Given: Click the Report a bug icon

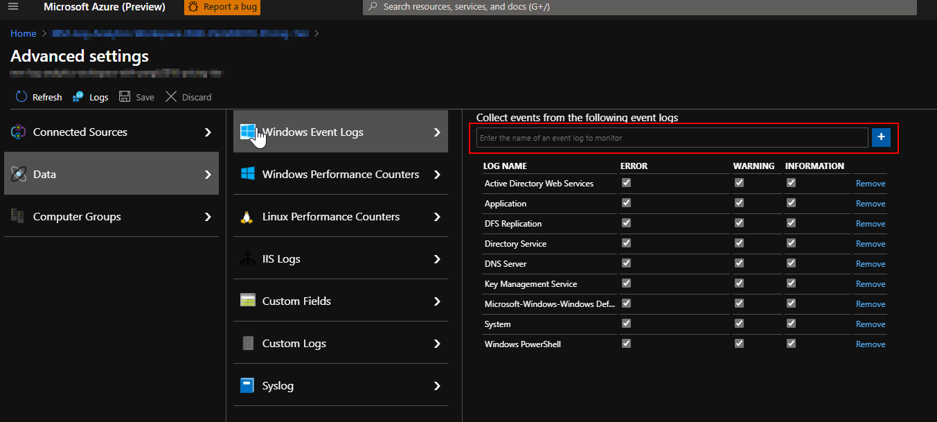Looking at the screenshot, I should pyautogui.click(x=193, y=7).
